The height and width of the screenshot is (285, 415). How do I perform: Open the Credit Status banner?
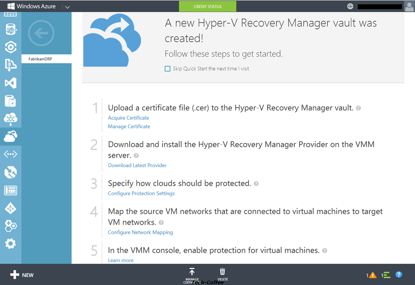tap(208, 6)
